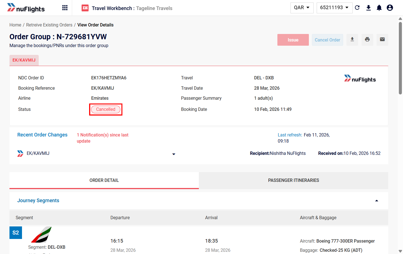Click the DEL - DXB travel value
This screenshot has width=403, height=254.
point(264,78)
